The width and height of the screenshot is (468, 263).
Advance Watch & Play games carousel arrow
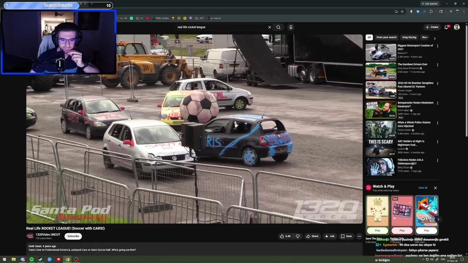tap(438, 220)
